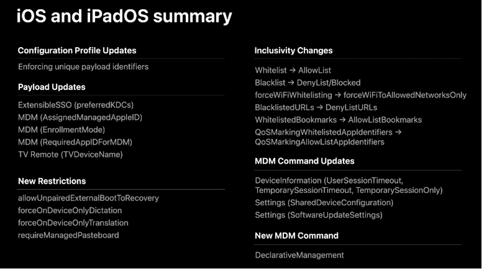Click 'Enforcing unique payload identifiers' text
The width and height of the screenshot is (482, 269).
(x=83, y=67)
